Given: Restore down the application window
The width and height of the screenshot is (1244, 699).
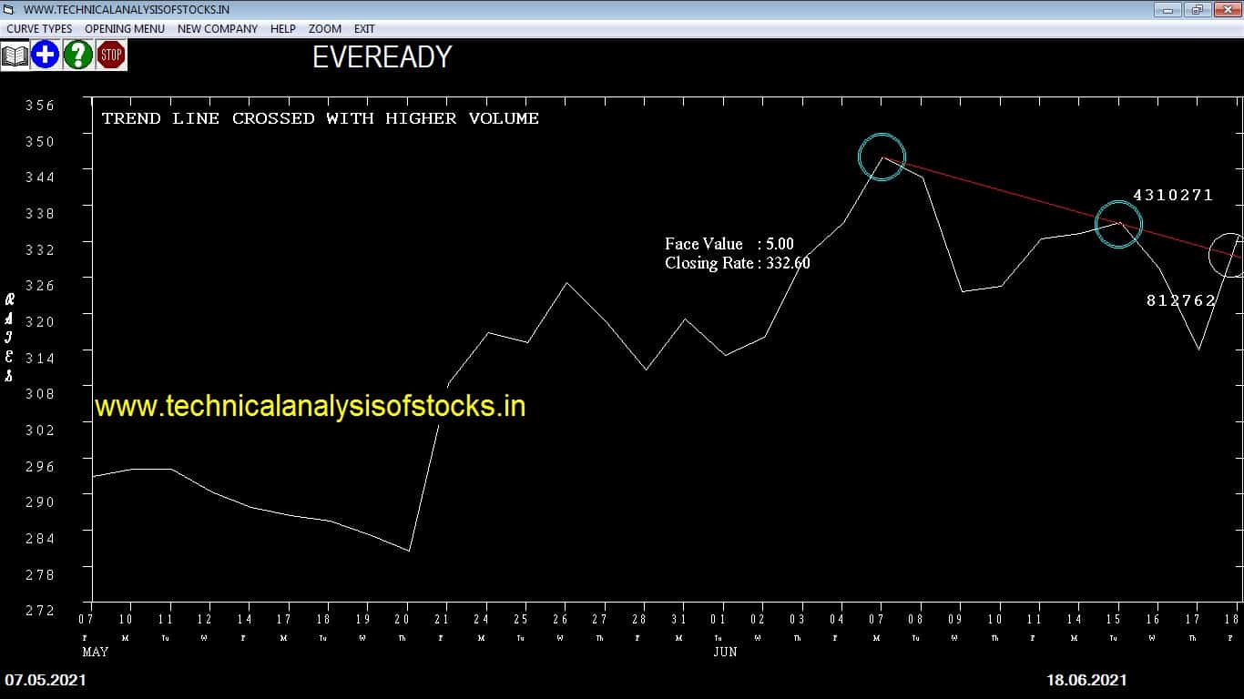Looking at the screenshot, I should point(1197,9).
